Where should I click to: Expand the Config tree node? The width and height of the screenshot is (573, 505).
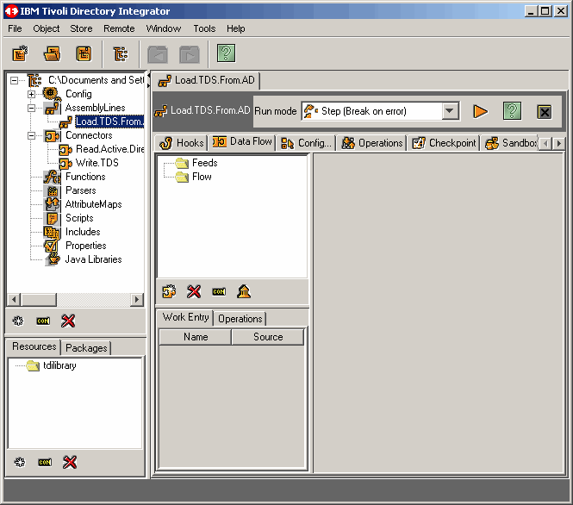(32, 94)
